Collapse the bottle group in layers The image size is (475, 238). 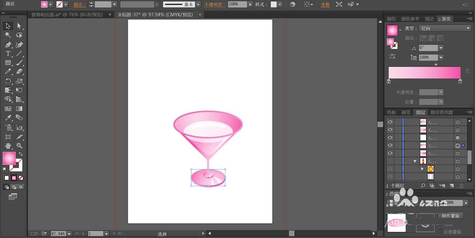(415, 161)
